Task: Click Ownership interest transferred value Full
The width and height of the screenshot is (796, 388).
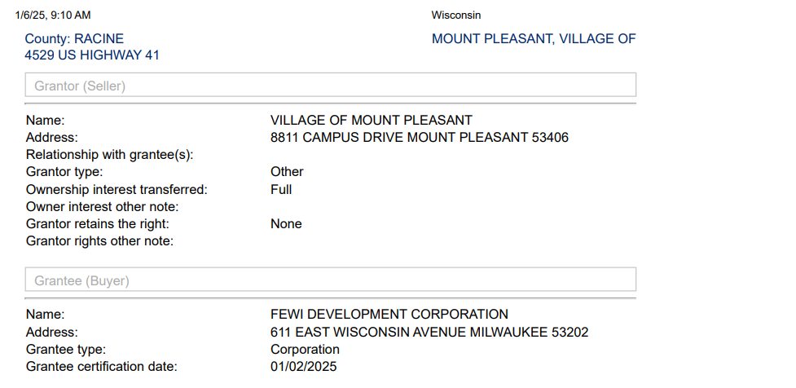Action: pos(281,189)
